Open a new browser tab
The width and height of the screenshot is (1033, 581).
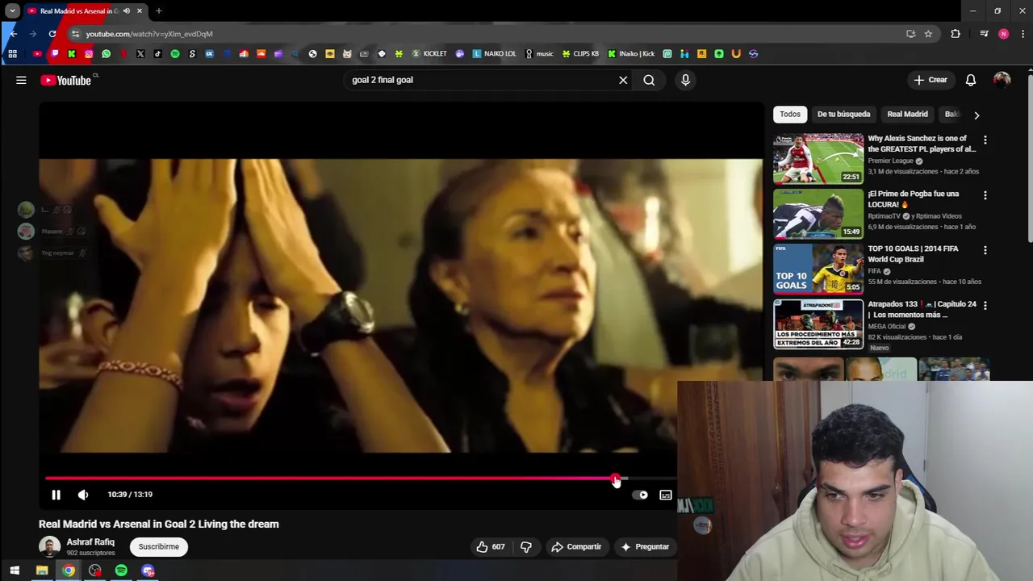click(159, 10)
